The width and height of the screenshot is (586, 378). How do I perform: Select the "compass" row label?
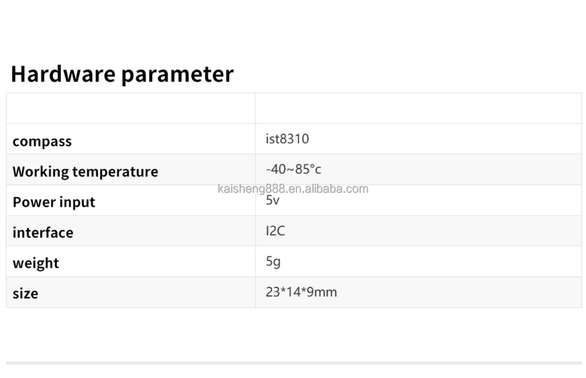(42, 142)
